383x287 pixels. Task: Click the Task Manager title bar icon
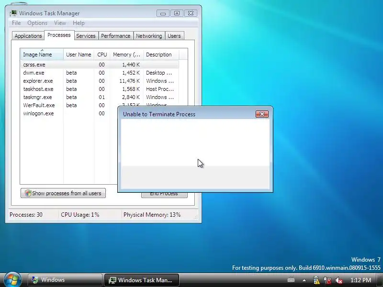click(x=14, y=13)
